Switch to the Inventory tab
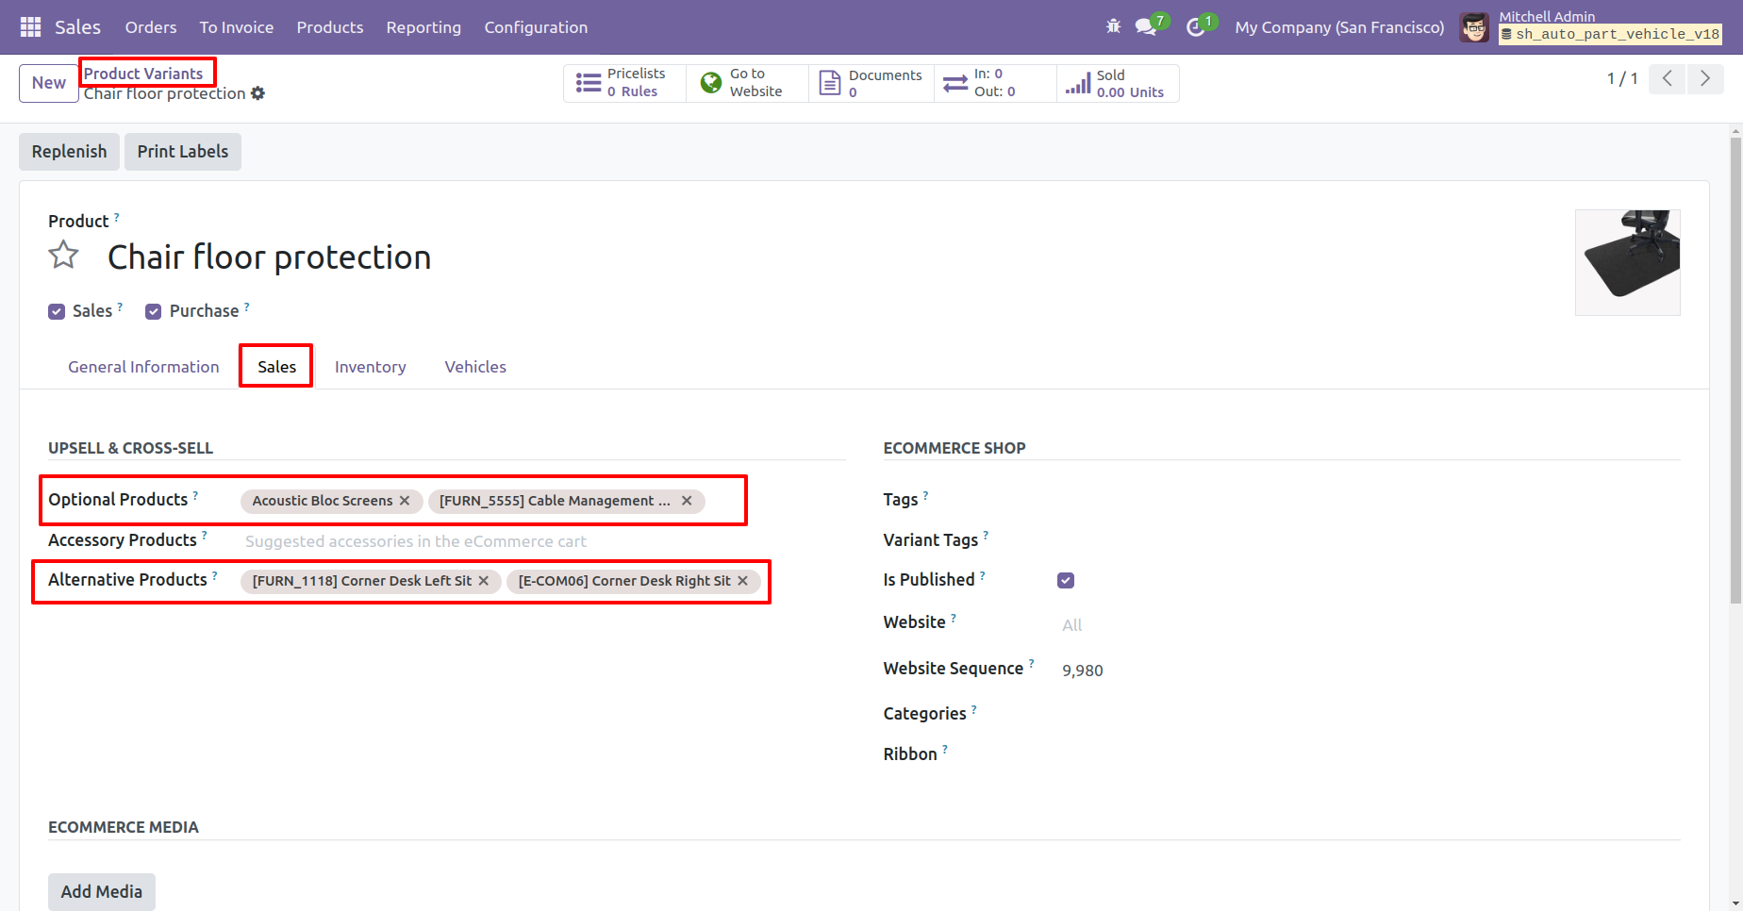 370,367
